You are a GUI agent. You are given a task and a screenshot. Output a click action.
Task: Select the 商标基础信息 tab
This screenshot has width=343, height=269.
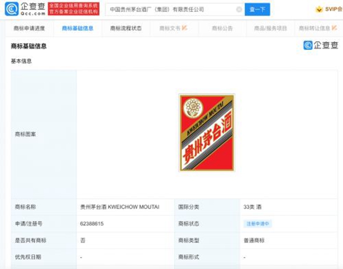[x=78, y=28]
